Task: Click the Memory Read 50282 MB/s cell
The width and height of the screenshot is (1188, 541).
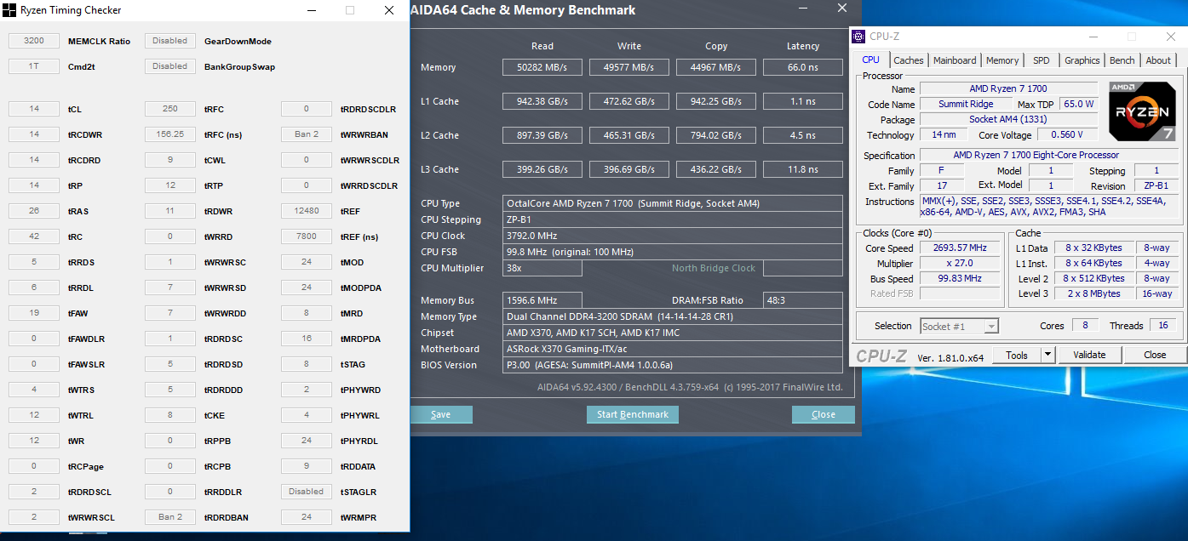Action: tap(542, 67)
